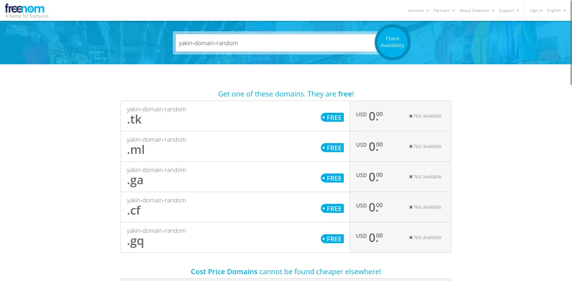Click the USD 0.00 price for .ml
Image resolution: width=572 pixels, height=281 pixels.
coord(369,146)
